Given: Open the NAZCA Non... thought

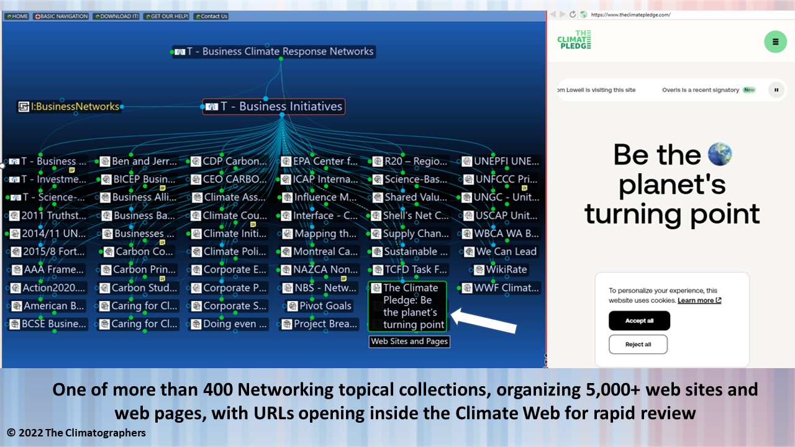Looking at the screenshot, I should pos(320,270).
